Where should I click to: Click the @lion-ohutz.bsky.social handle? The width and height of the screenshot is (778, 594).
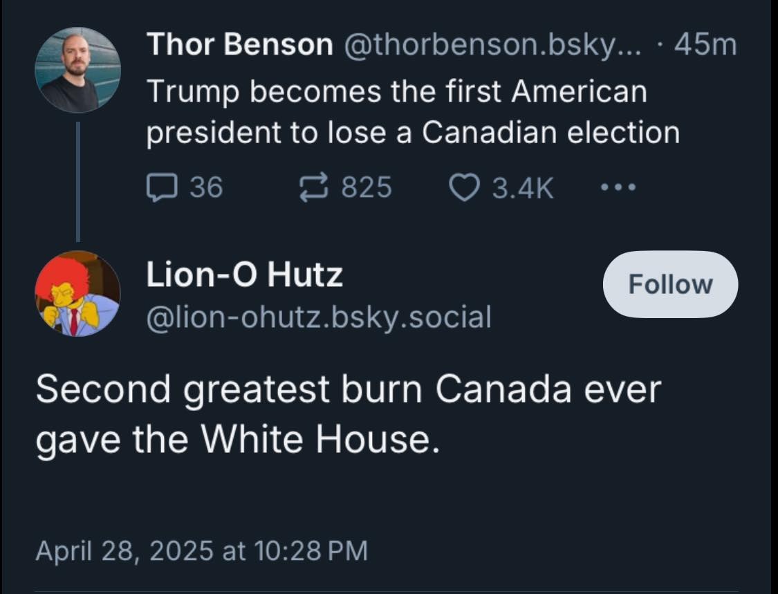[319, 317]
